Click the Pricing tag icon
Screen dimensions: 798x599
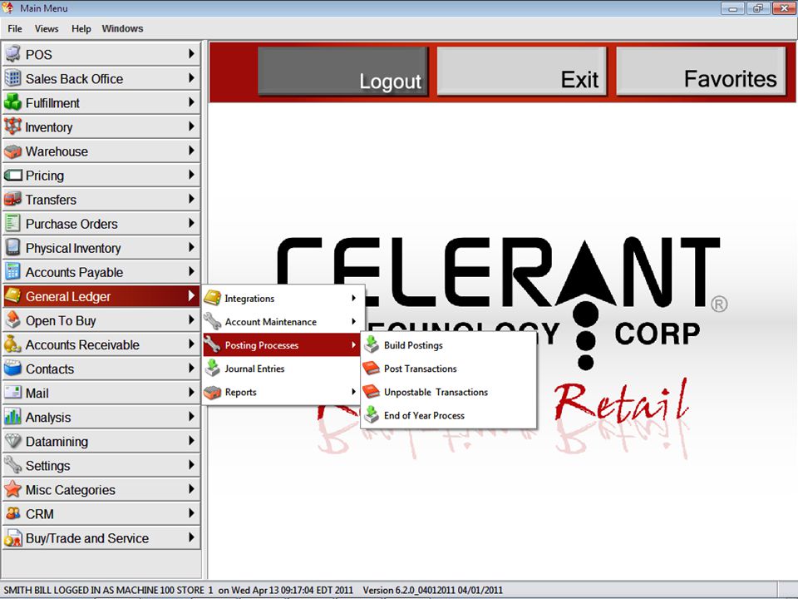click(x=12, y=176)
